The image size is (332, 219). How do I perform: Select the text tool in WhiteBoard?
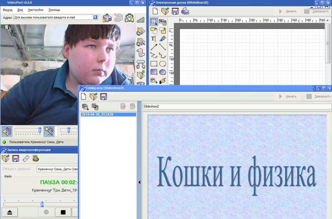pos(154,39)
